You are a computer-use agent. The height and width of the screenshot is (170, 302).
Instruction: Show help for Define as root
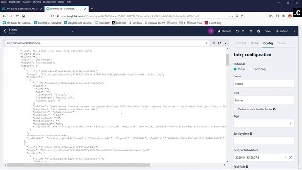point(274,109)
